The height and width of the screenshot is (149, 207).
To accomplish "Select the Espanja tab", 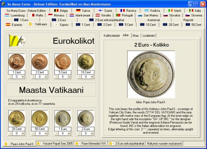I will (14, 25).
